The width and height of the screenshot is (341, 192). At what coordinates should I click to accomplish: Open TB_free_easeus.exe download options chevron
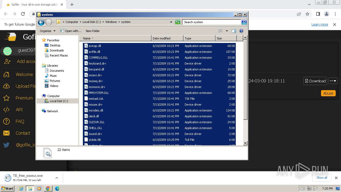pos(56,178)
